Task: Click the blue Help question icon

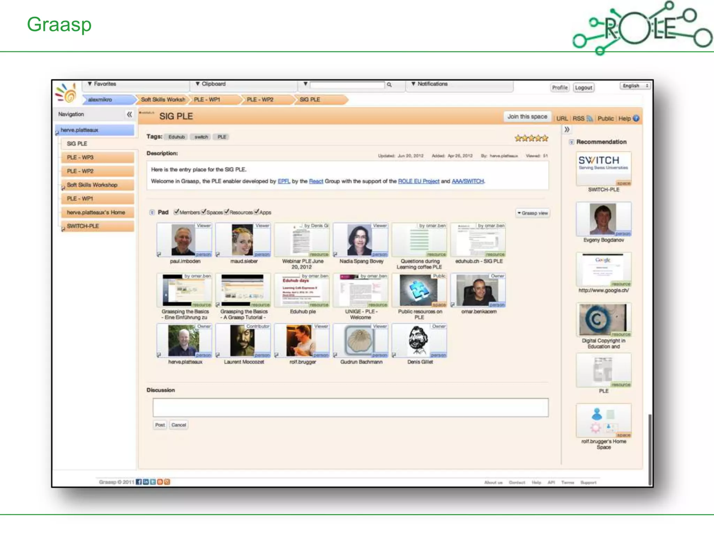Action: pos(636,118)
